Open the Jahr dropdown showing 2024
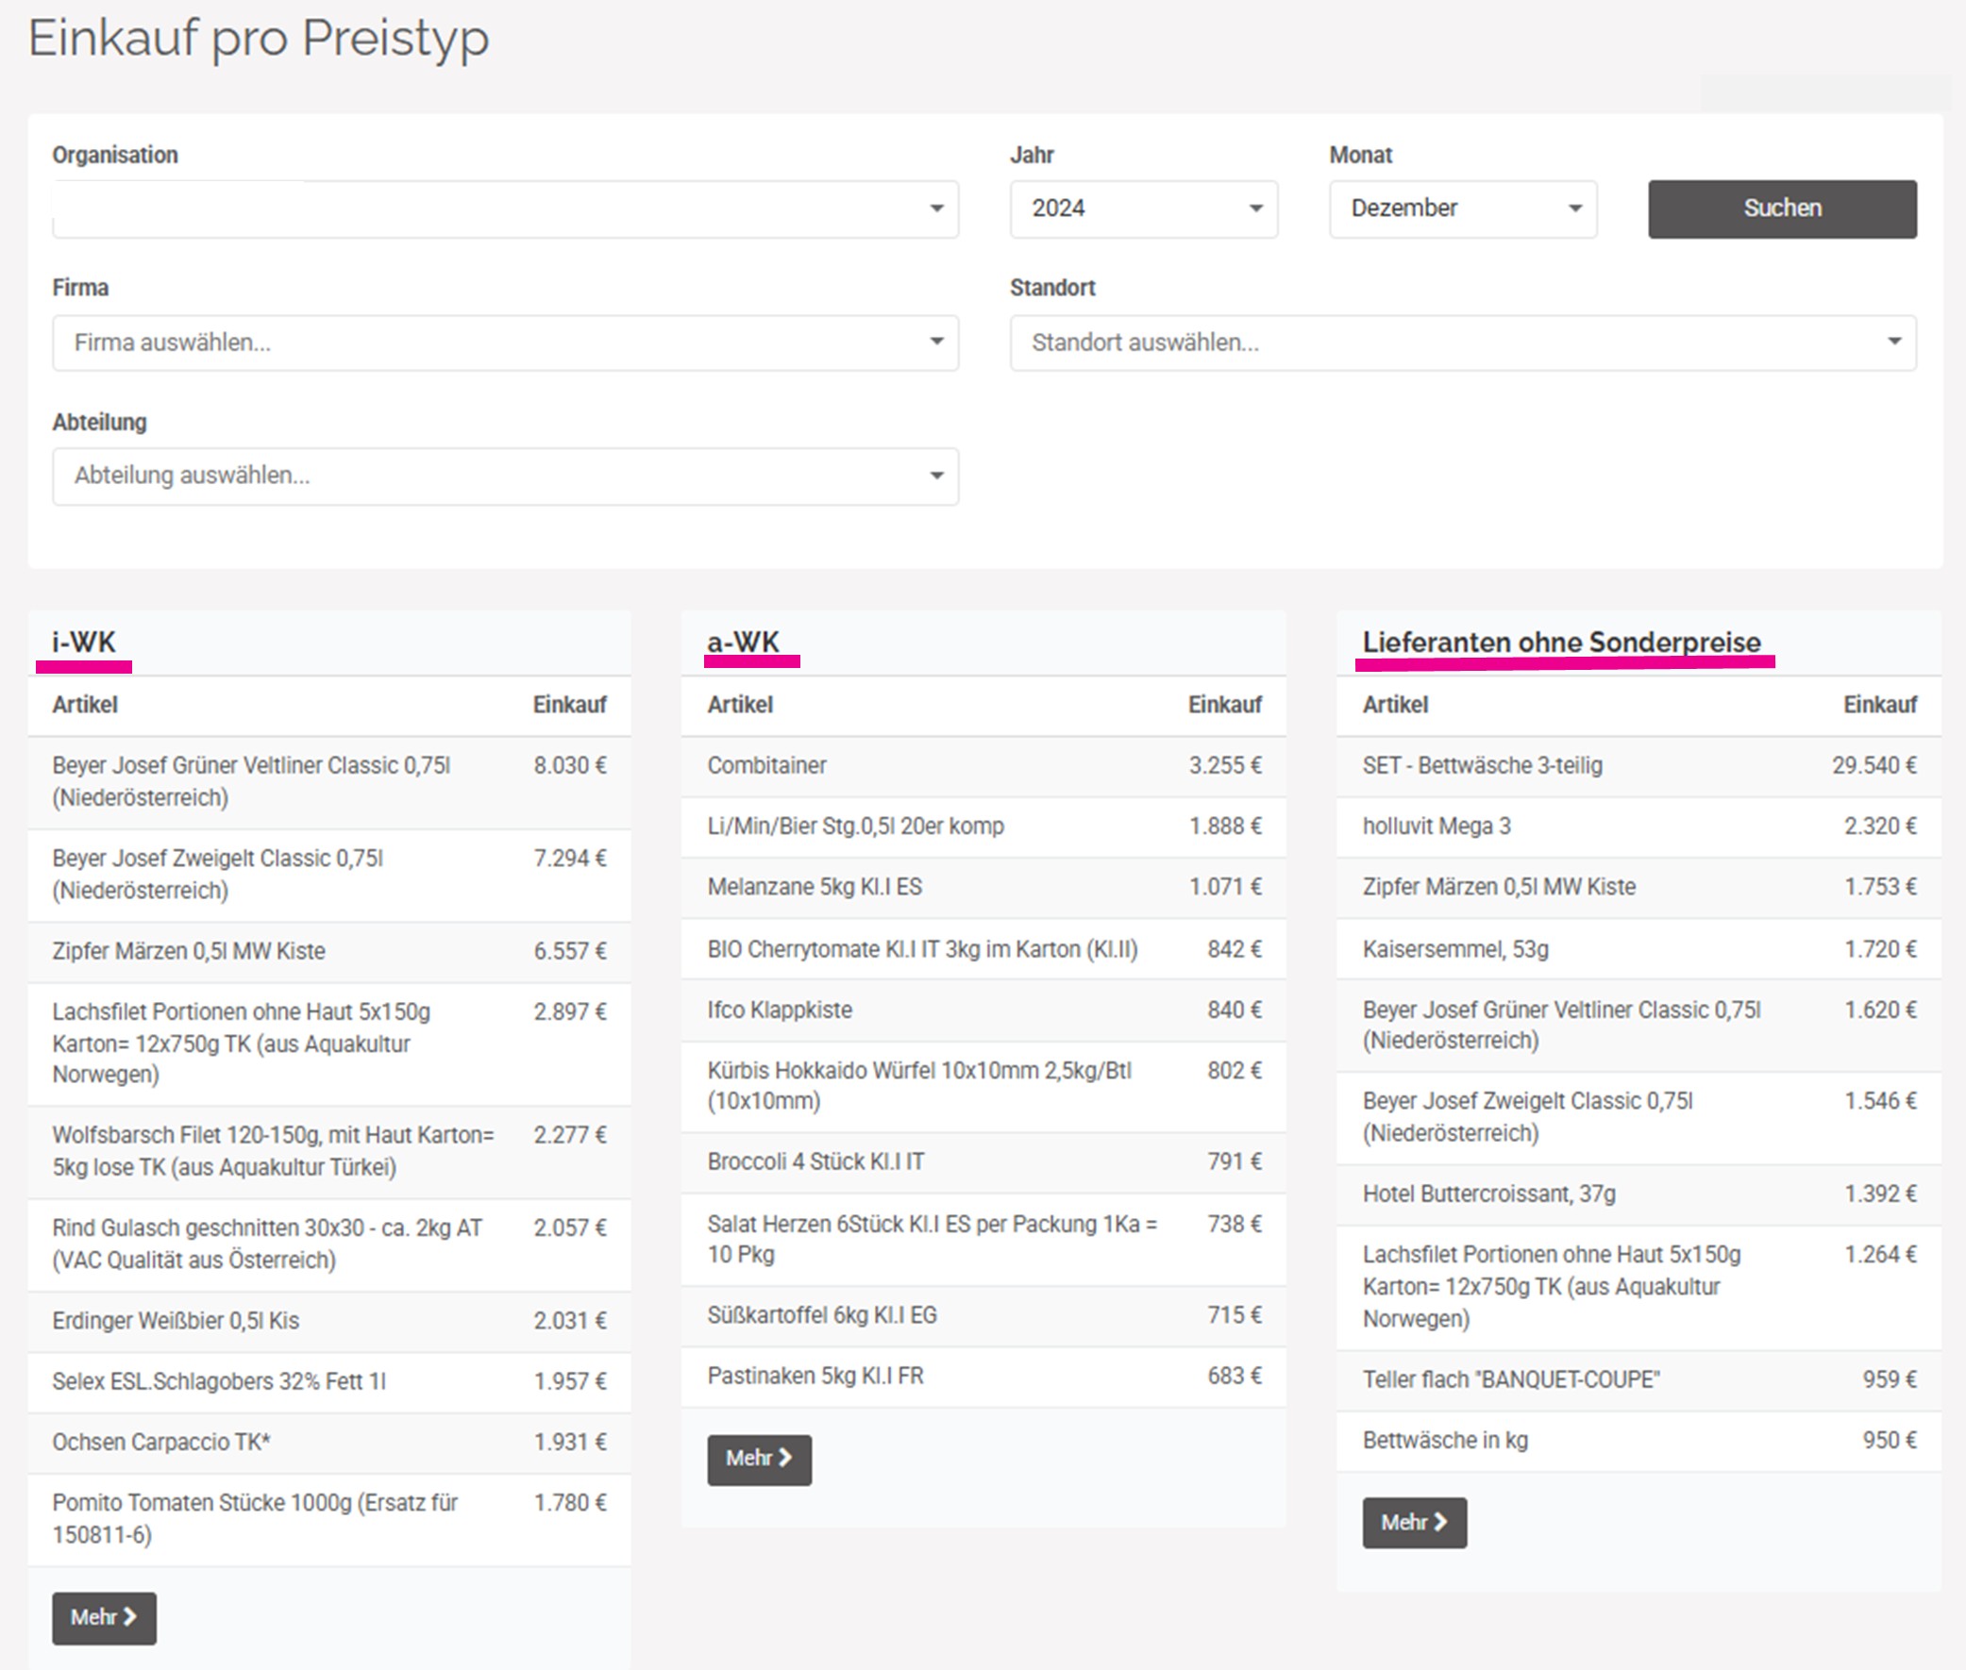1966x1670 pixels. point(1143,209)
